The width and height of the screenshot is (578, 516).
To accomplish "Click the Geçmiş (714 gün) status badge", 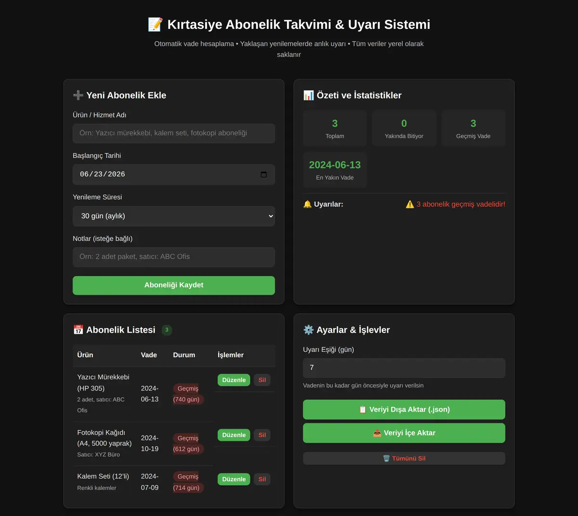I will tap(188, 482).
